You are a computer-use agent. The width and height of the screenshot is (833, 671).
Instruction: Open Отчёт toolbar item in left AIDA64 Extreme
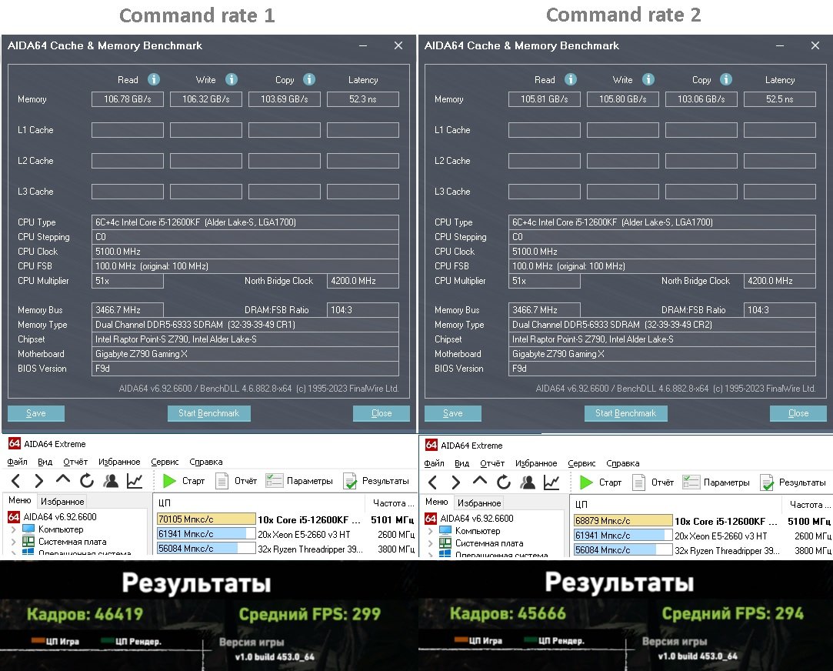click(x=236, y=481)
